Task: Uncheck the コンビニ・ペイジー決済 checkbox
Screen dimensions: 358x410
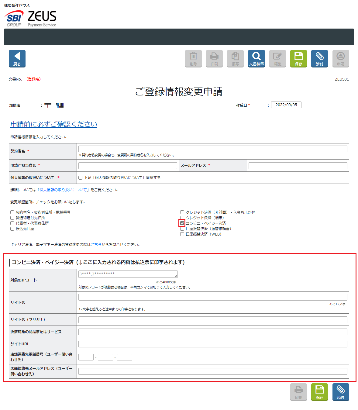Action: pos(182,223)
